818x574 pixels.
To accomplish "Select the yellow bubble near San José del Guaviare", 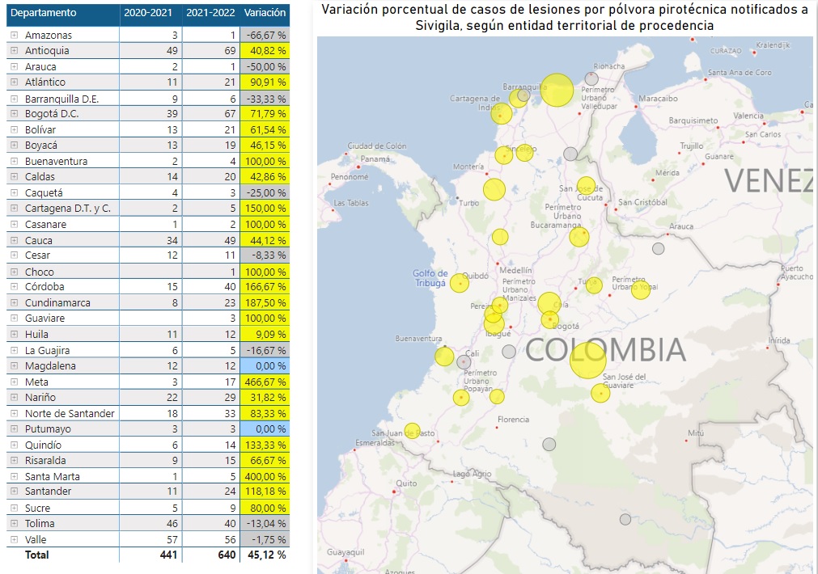I will pos(600,393).
